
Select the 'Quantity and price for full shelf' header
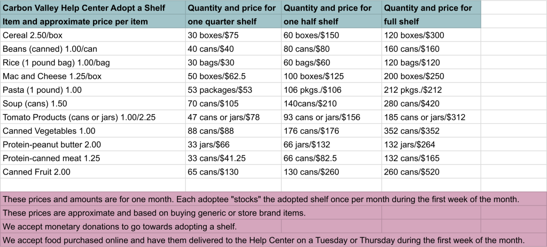428,15
